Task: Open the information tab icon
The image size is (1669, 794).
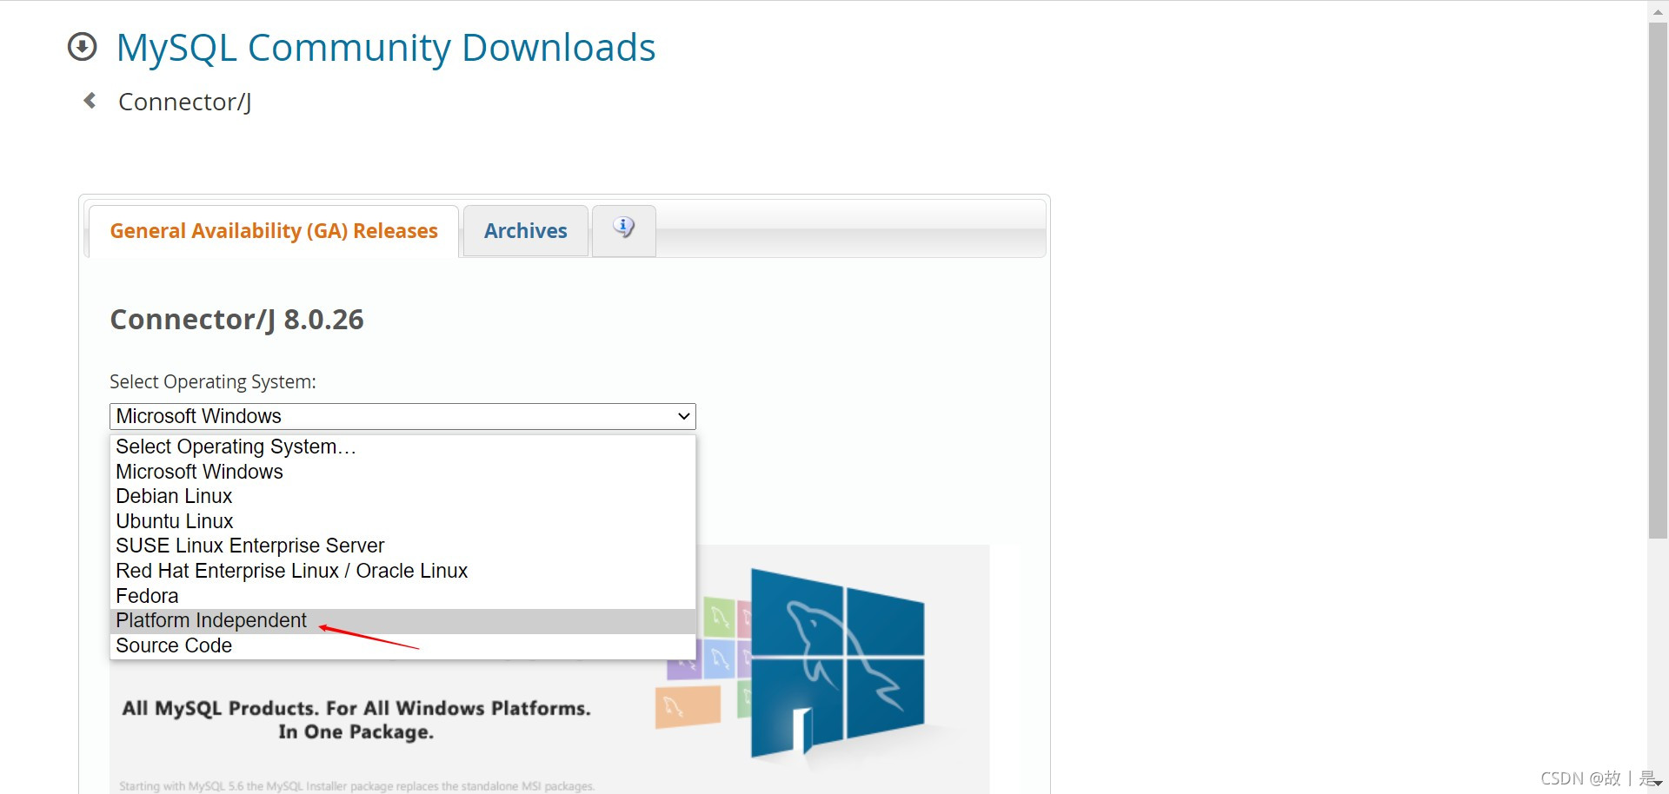Action: click(x=624, y=229)
